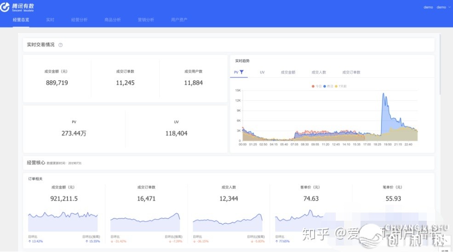Select the 成交人数 trend tab
This screenshot has height=252, width=453.
pos(319,73)
